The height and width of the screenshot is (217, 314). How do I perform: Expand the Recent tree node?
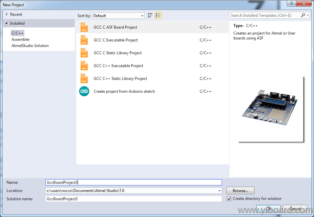(x=7, y=14)
